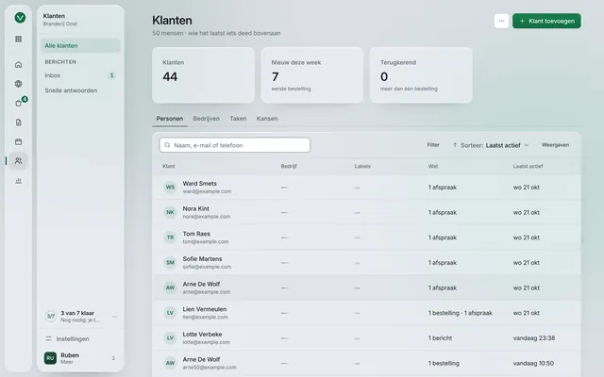The width and height of the screenshot is (604, 377).
Task: Select Alle klanten in sidebar
Action: pyautogui.click(x=80, y=46)
